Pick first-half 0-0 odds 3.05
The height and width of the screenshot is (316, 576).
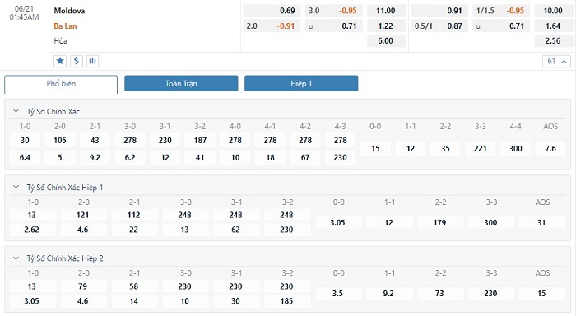tap(337, 222)
